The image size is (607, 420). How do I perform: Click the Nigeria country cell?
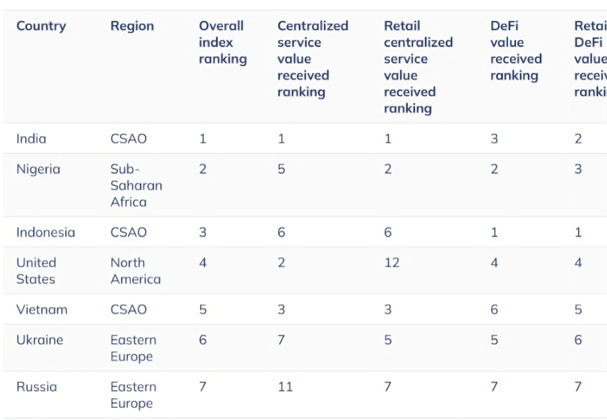point(38,169)
